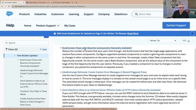Open the Products menu
This screenshot has width=196, height=110.
(24, 14)
